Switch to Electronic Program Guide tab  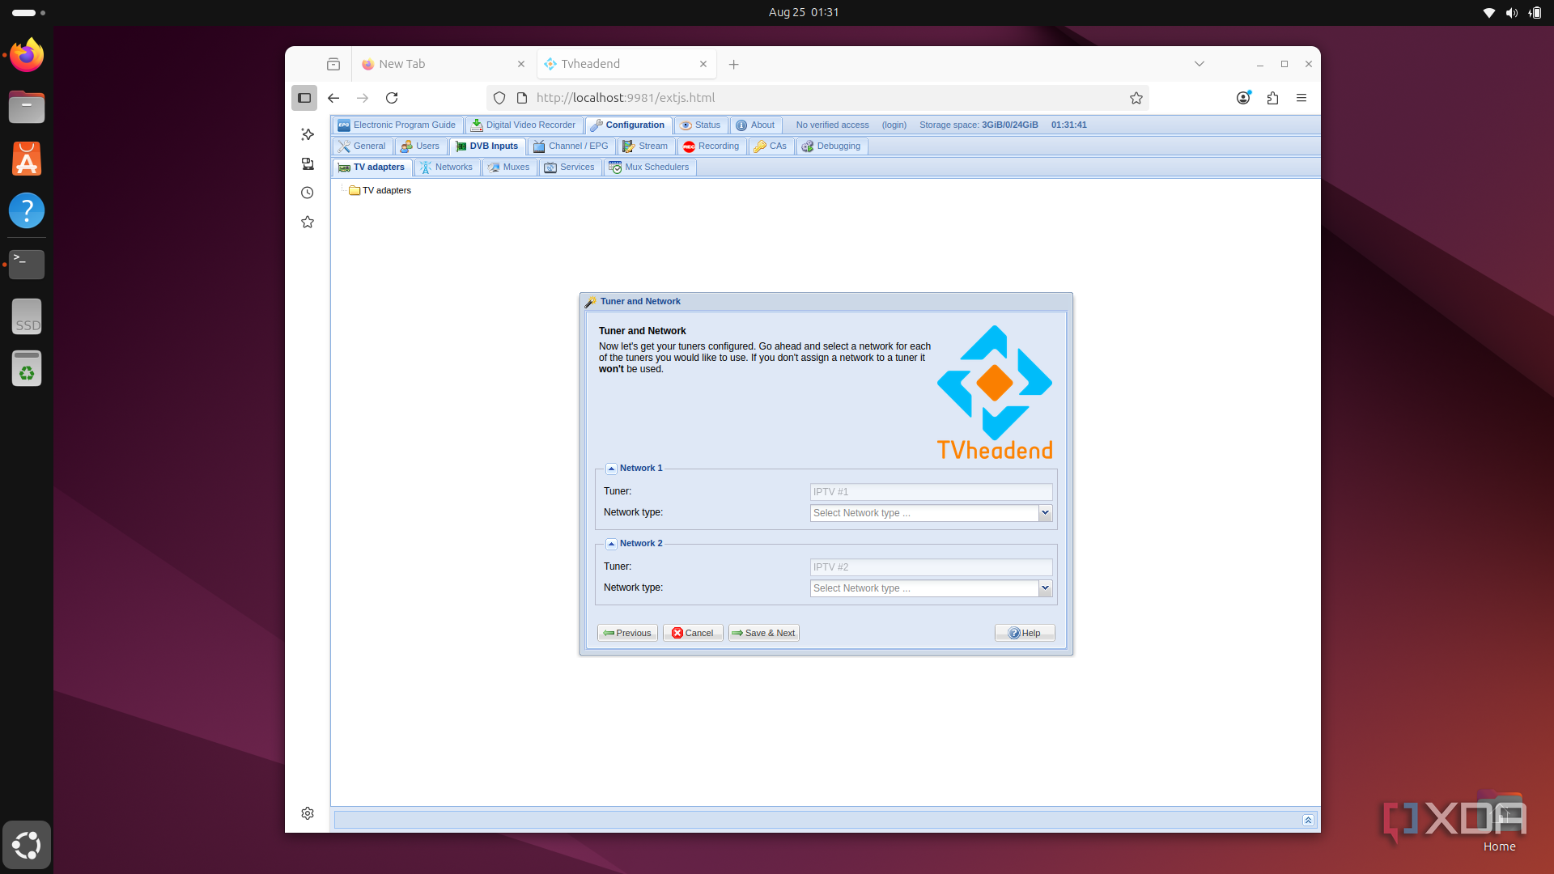click(397, 125)
